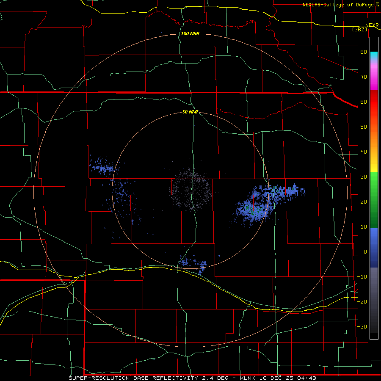Screen dimensions: 381x381
Task: Click the -30 value on the dBZ scale
Action: pos(362,327)
